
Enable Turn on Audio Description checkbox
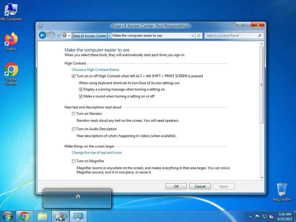[x=73, y=129]
